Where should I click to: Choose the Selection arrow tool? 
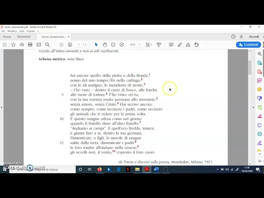(x=96, y=45)
